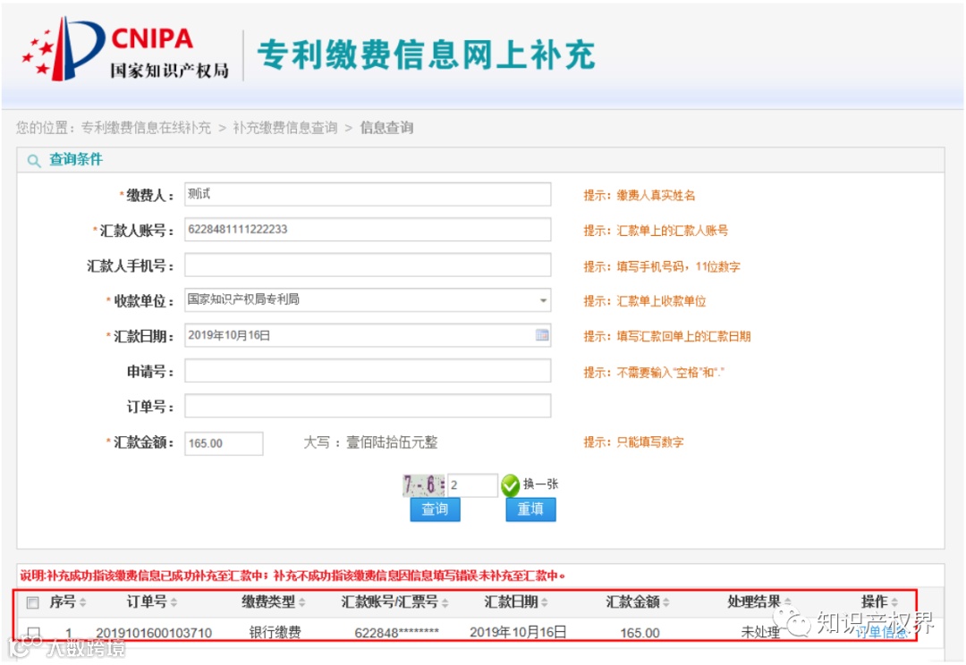The width and height of the screenshot is (966, 665).
Task: Focus the 申请号 input field
Action: [368, 371]
